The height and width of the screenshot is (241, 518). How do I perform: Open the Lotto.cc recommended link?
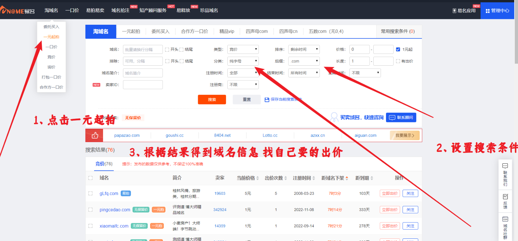270,135
